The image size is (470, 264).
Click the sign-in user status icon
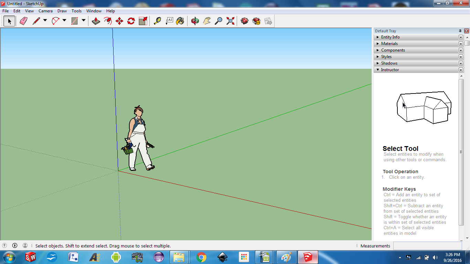[x=25, y=246]
